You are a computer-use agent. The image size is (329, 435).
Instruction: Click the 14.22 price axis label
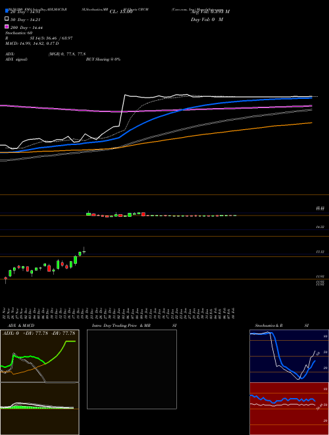coord(320,227)
